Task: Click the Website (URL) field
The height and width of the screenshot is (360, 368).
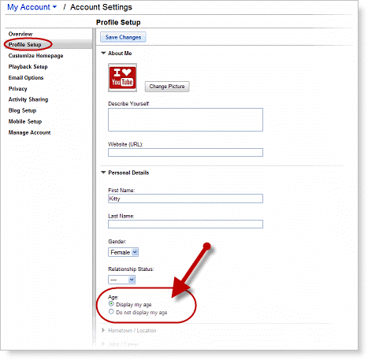Action: pyautogui.click(x=185, y=153)
